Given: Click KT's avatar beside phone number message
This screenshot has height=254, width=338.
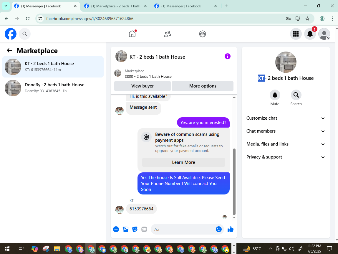Looking at the screenshot, I should (x=120, y=210).
